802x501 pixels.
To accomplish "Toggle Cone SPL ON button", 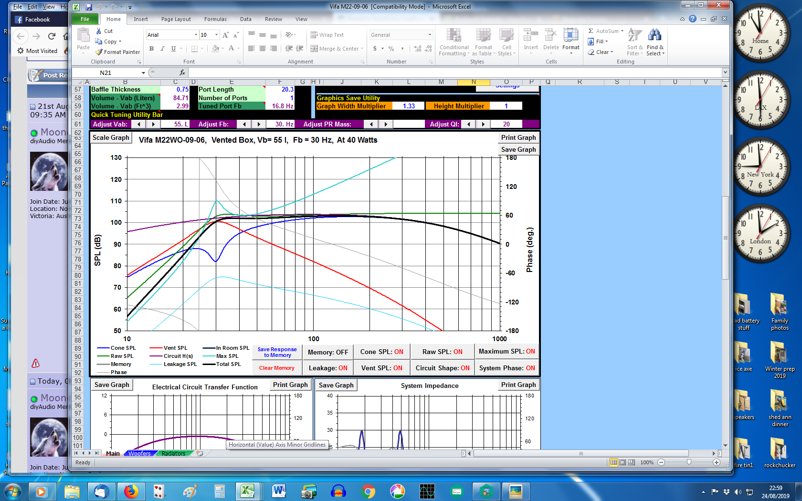I will click(x=382, y=352).
